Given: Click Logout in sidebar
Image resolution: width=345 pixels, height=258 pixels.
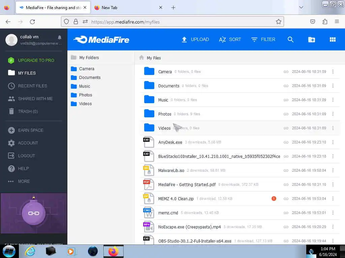Looking at the screenshot, I should (21, 156).
